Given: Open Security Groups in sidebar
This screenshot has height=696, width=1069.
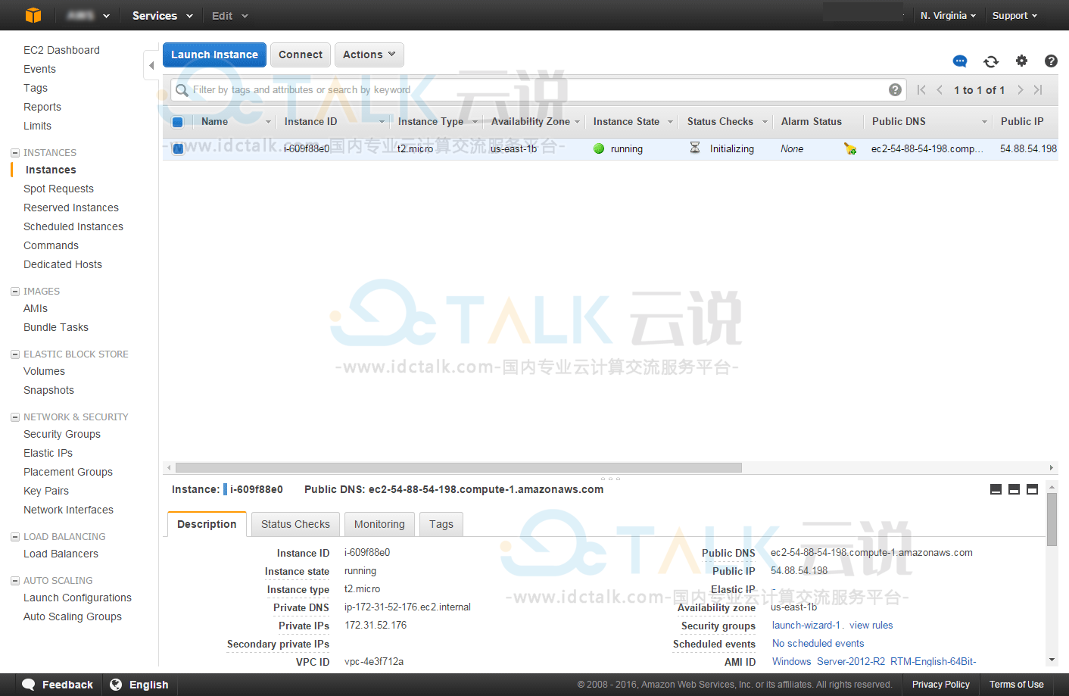Looking at the screenshot, I should (x=62, y=435).
